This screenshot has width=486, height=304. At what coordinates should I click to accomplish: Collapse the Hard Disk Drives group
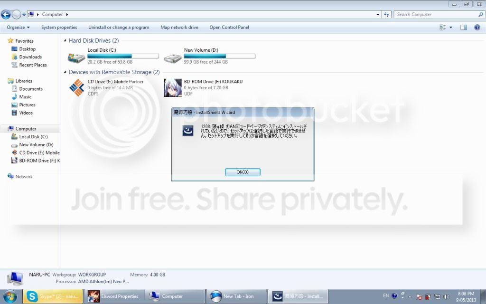[65, 41]
